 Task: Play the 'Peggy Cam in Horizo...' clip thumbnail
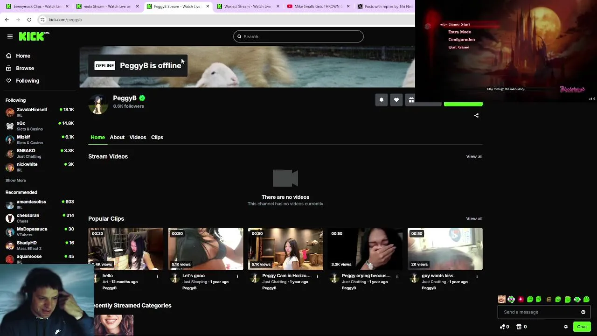(x=285, y=249)
